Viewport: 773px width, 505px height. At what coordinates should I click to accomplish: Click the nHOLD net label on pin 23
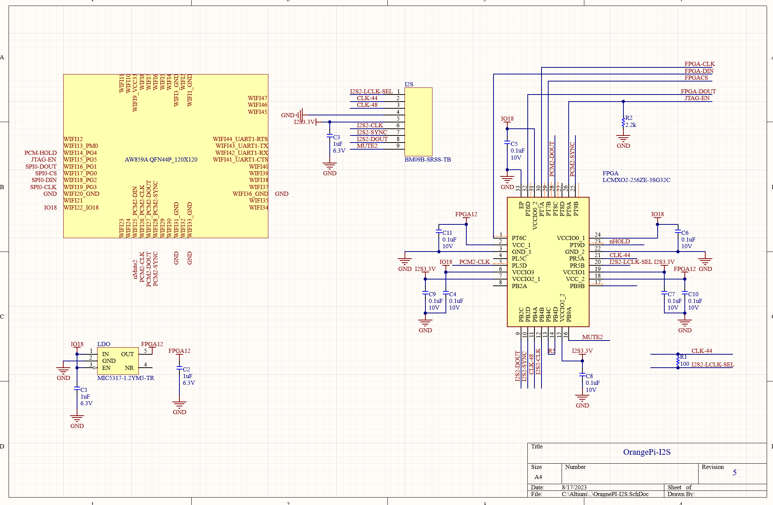(619, 242)
